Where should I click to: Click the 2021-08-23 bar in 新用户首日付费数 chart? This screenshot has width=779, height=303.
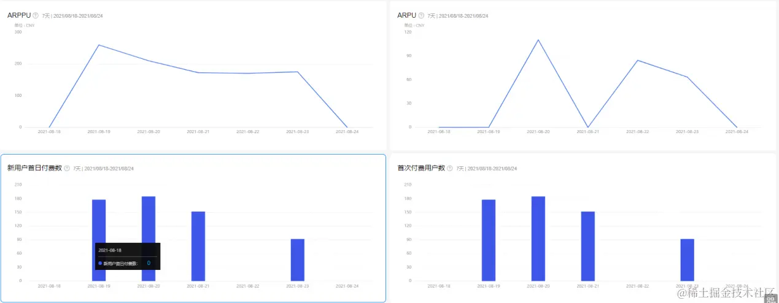[298, 260]
